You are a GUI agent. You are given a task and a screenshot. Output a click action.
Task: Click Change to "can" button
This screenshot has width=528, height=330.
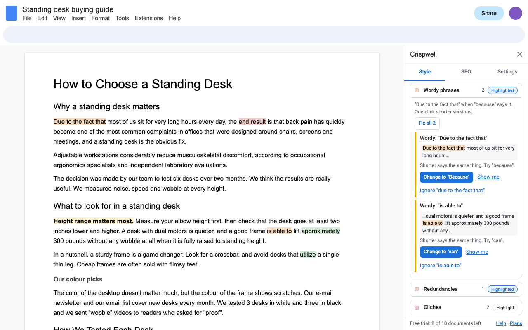click(441, 252)
